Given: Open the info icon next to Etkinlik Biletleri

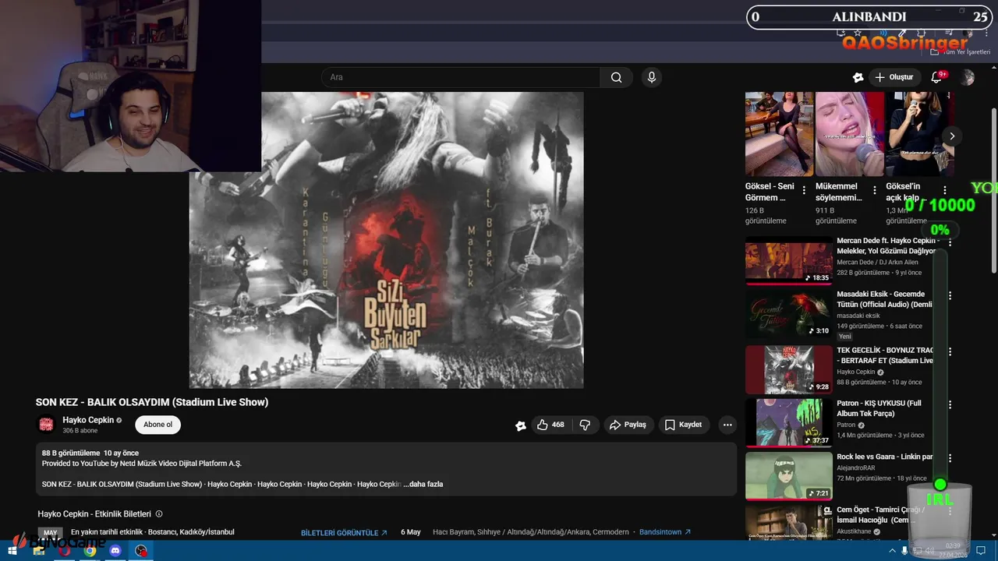Looking at the screenshot, I should click(x=159, y=514).
